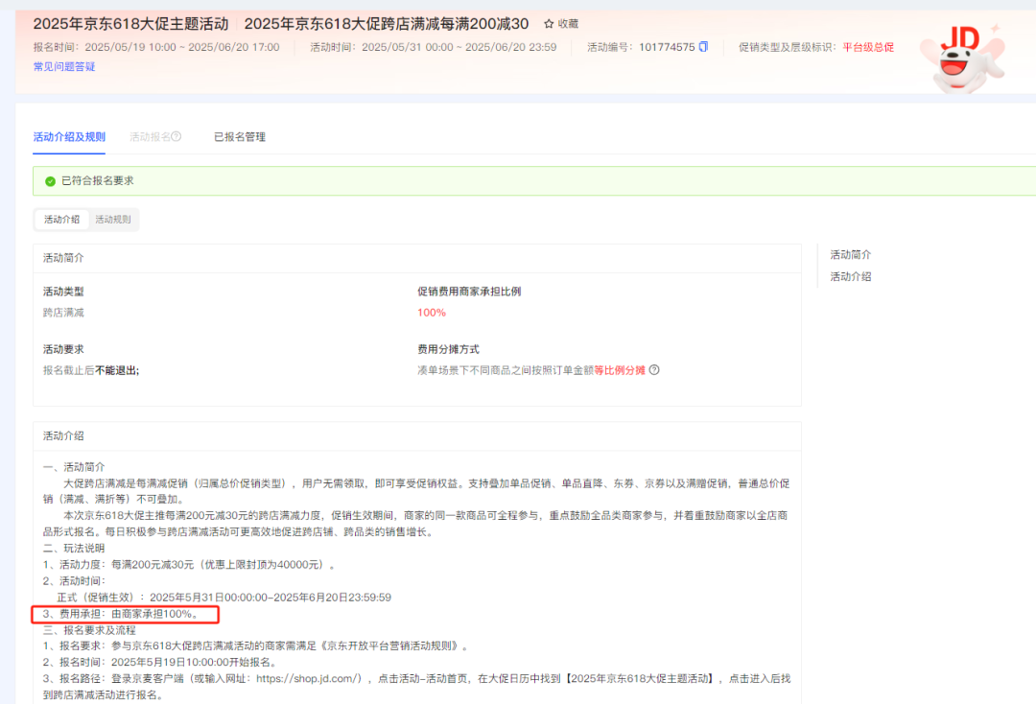This screenshot has width=1036, height=704.
Task: Jump to 活动简介 via the right sidebar anchor
Action: [x=851, y=254]
